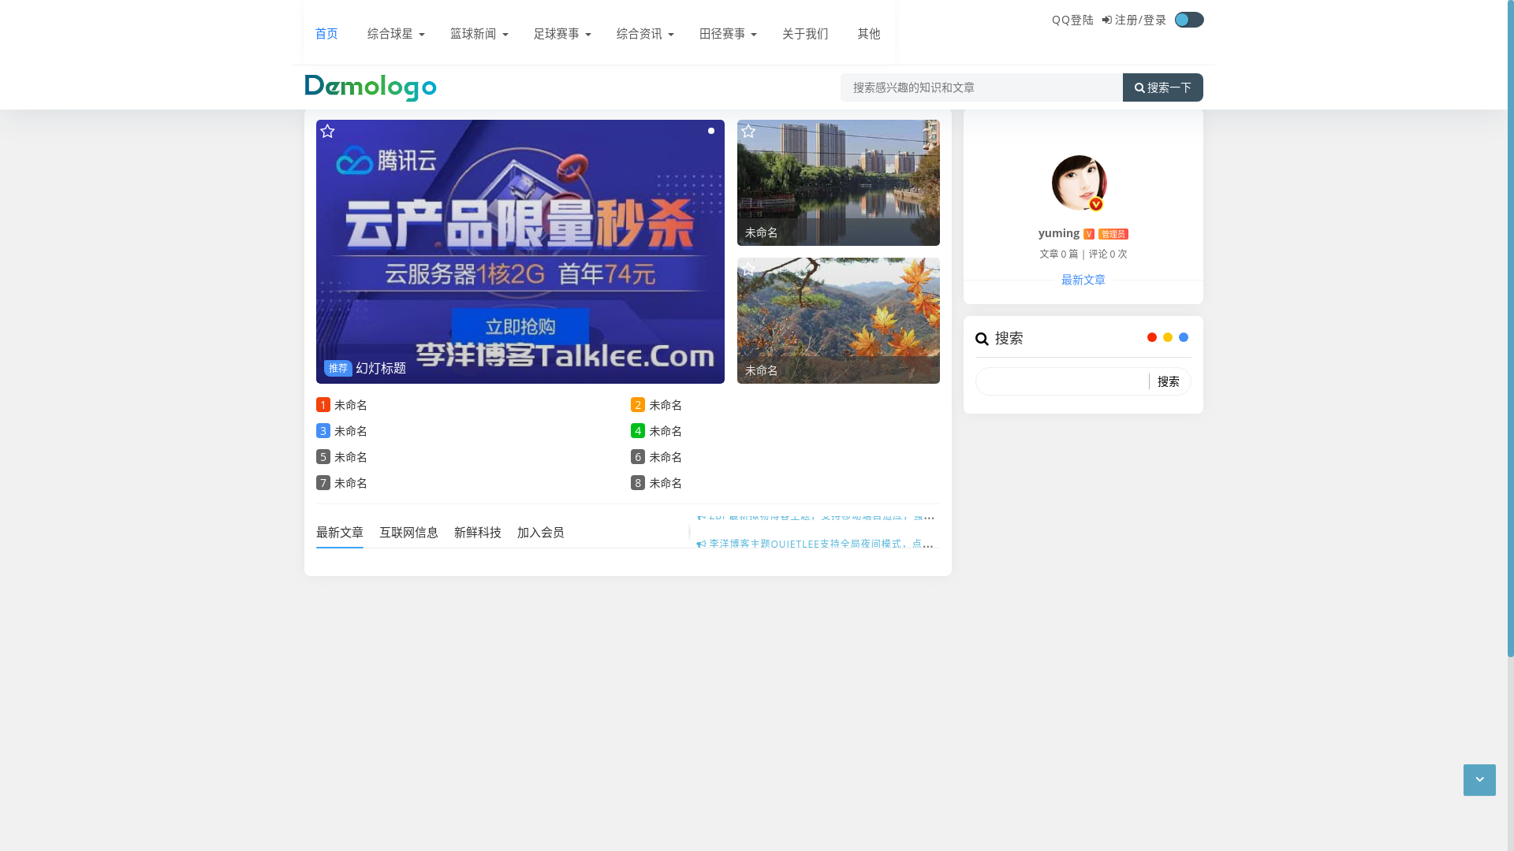
Task: Click the yuming user avatar
Action: coord(1079,183)
